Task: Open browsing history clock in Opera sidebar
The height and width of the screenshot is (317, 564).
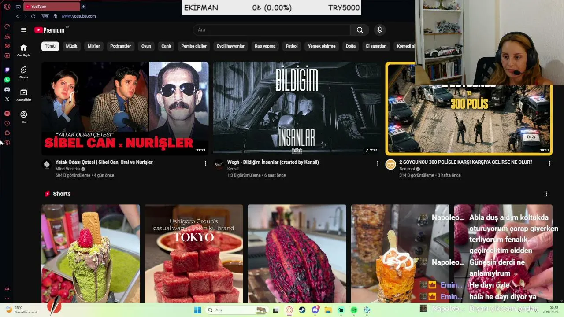Action: click(x=7, y=123)
